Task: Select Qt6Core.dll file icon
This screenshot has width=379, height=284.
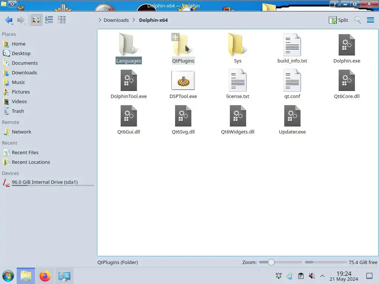Action: (x=346, y=80)
